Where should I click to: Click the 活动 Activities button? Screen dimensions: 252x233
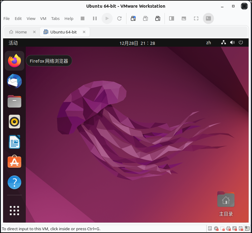[13, 43]
